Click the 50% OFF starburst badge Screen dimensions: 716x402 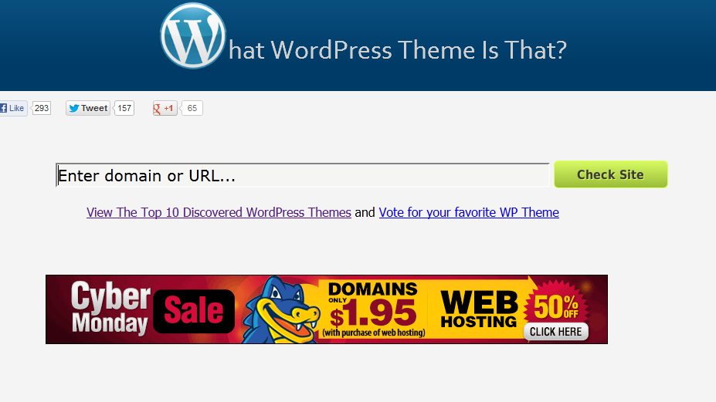point(556,305)
